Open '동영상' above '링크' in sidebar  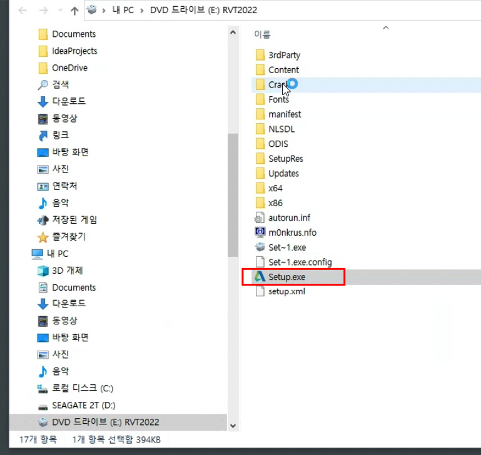pos(58,118)
